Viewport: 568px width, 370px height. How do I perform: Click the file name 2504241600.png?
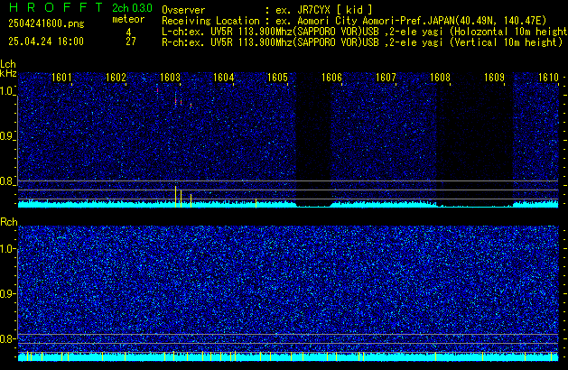pyautogui.click(x=46, y=23)
